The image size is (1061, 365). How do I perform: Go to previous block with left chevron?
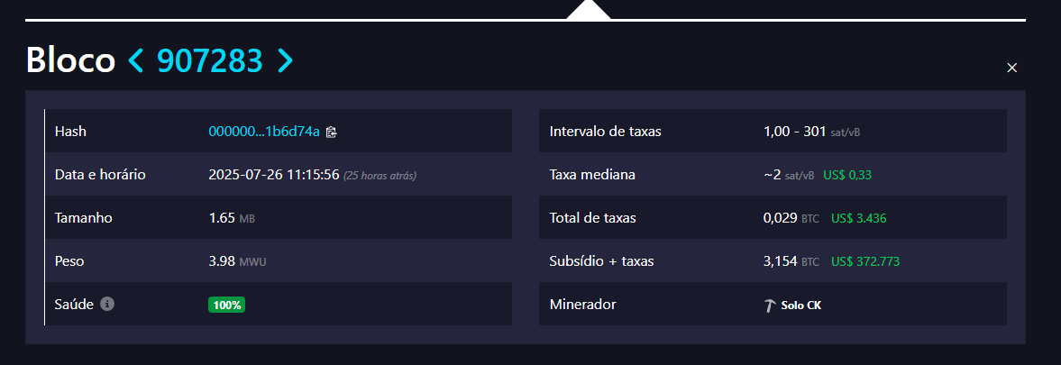pyautogui.click(x=136, y=61)
